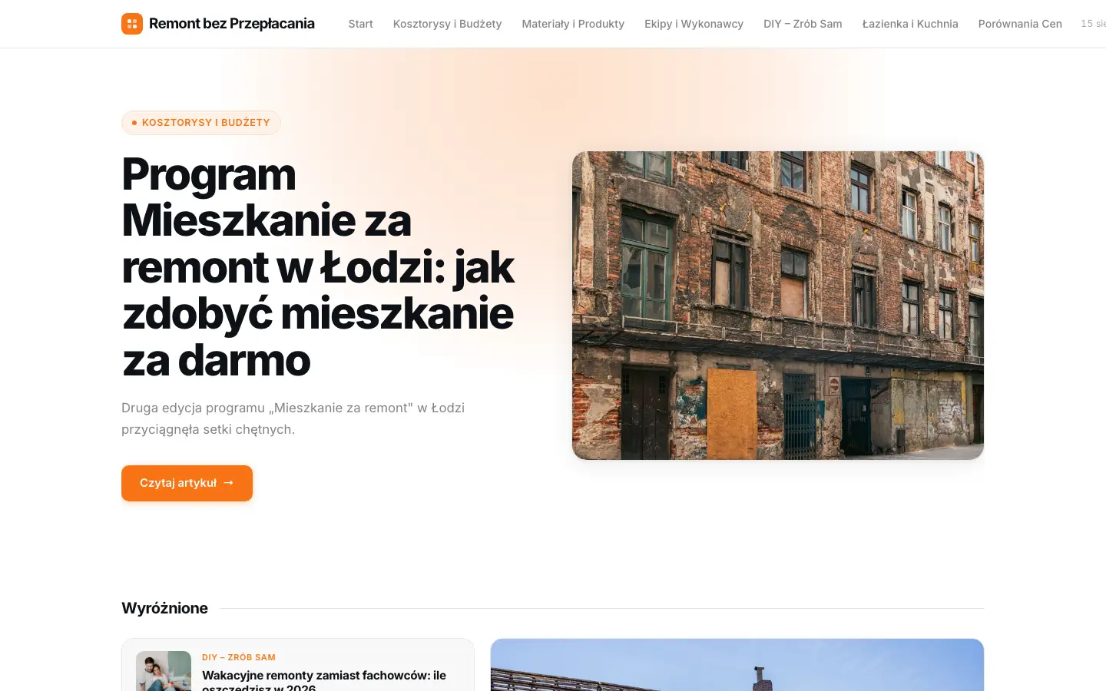The image size is (1106, 691).
Task: Go to Porównania Cen in navigation
Action: click(x=1020, y=24)
